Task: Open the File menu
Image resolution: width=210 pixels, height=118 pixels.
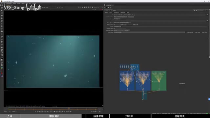Action: [x=1, y=3]
